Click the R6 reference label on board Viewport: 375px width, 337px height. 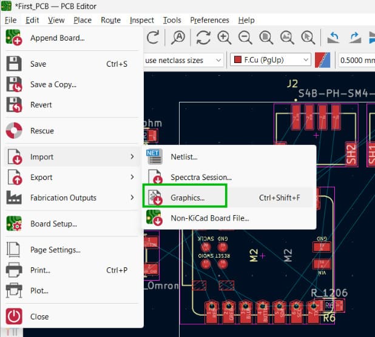(329, 318)
